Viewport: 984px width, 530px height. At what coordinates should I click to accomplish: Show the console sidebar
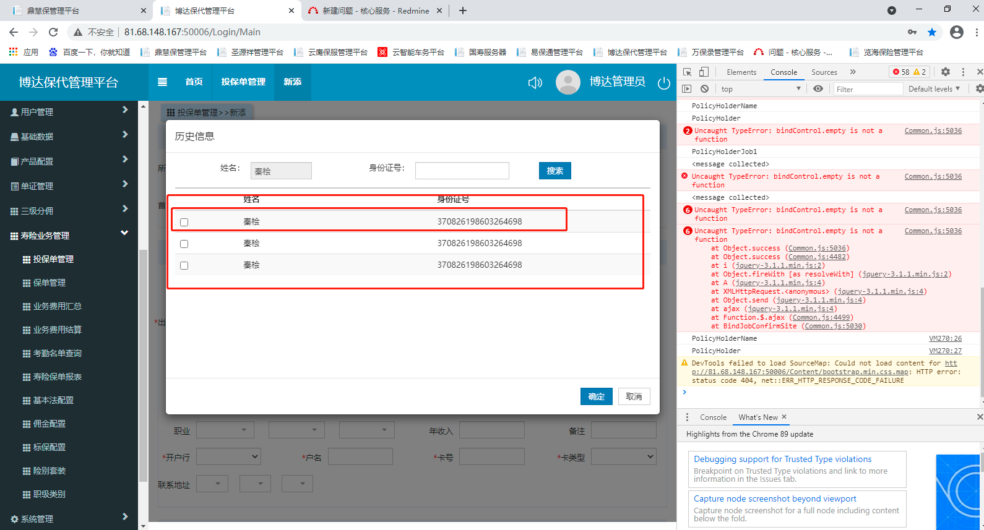686,89
